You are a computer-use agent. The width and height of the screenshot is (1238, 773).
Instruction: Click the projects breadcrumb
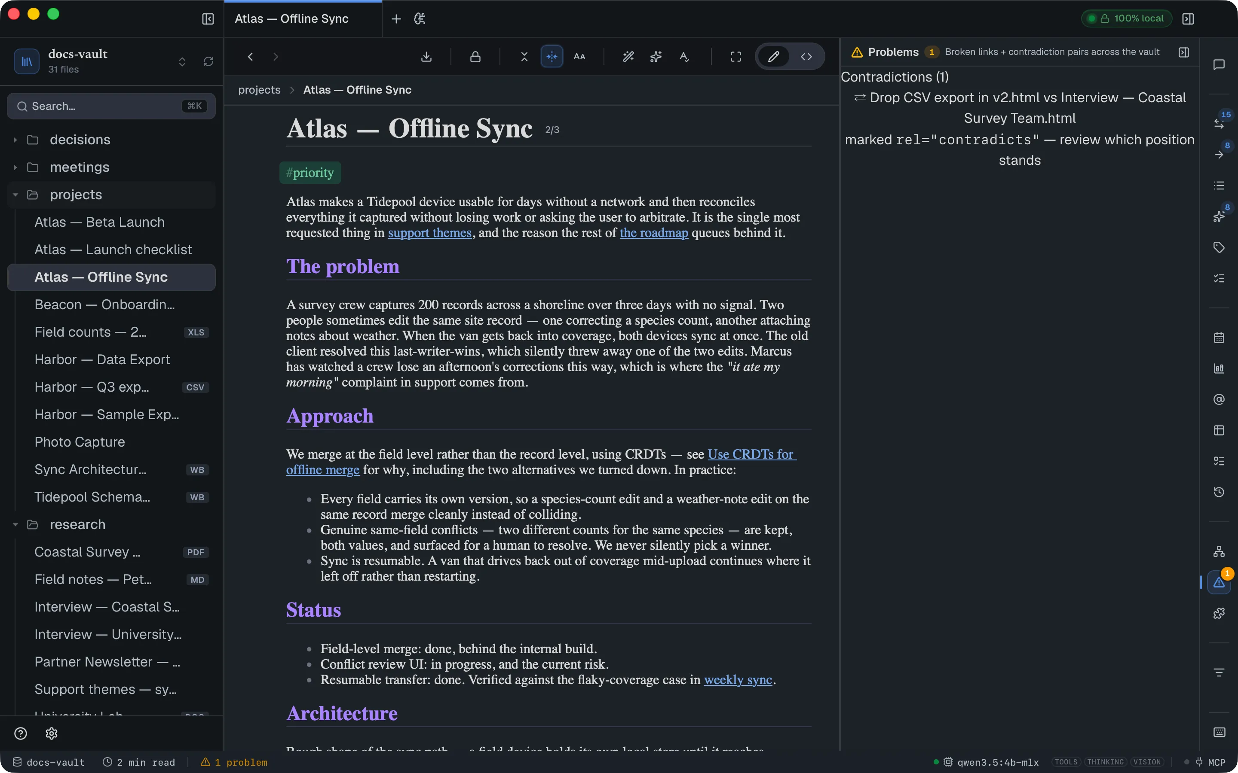[259, 90]
